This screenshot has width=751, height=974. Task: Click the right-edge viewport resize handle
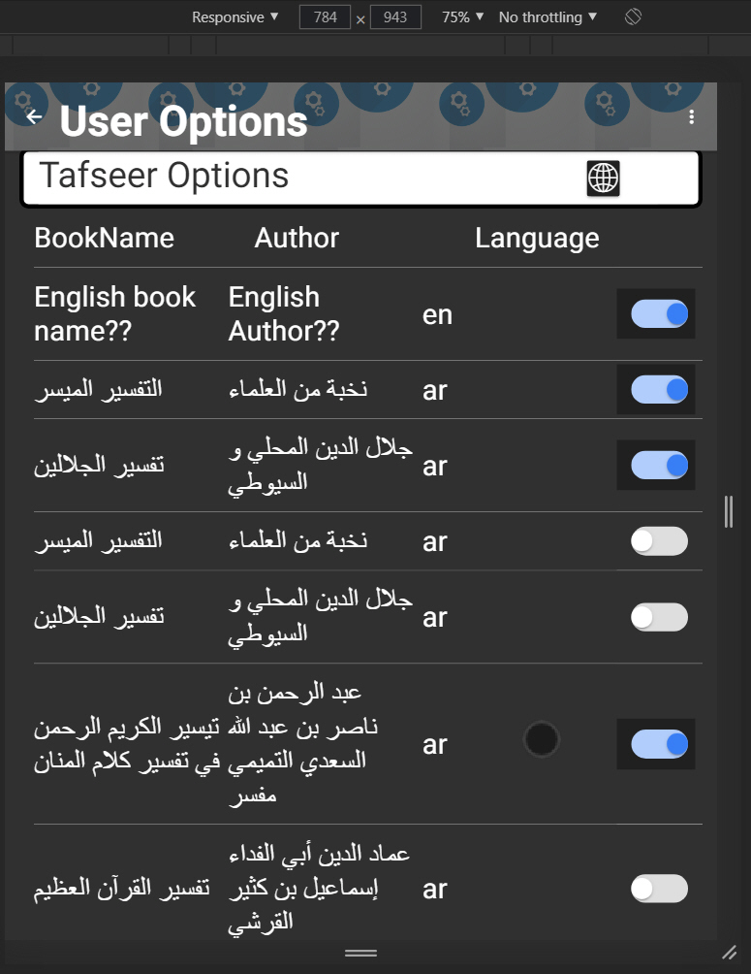[729, 510]
